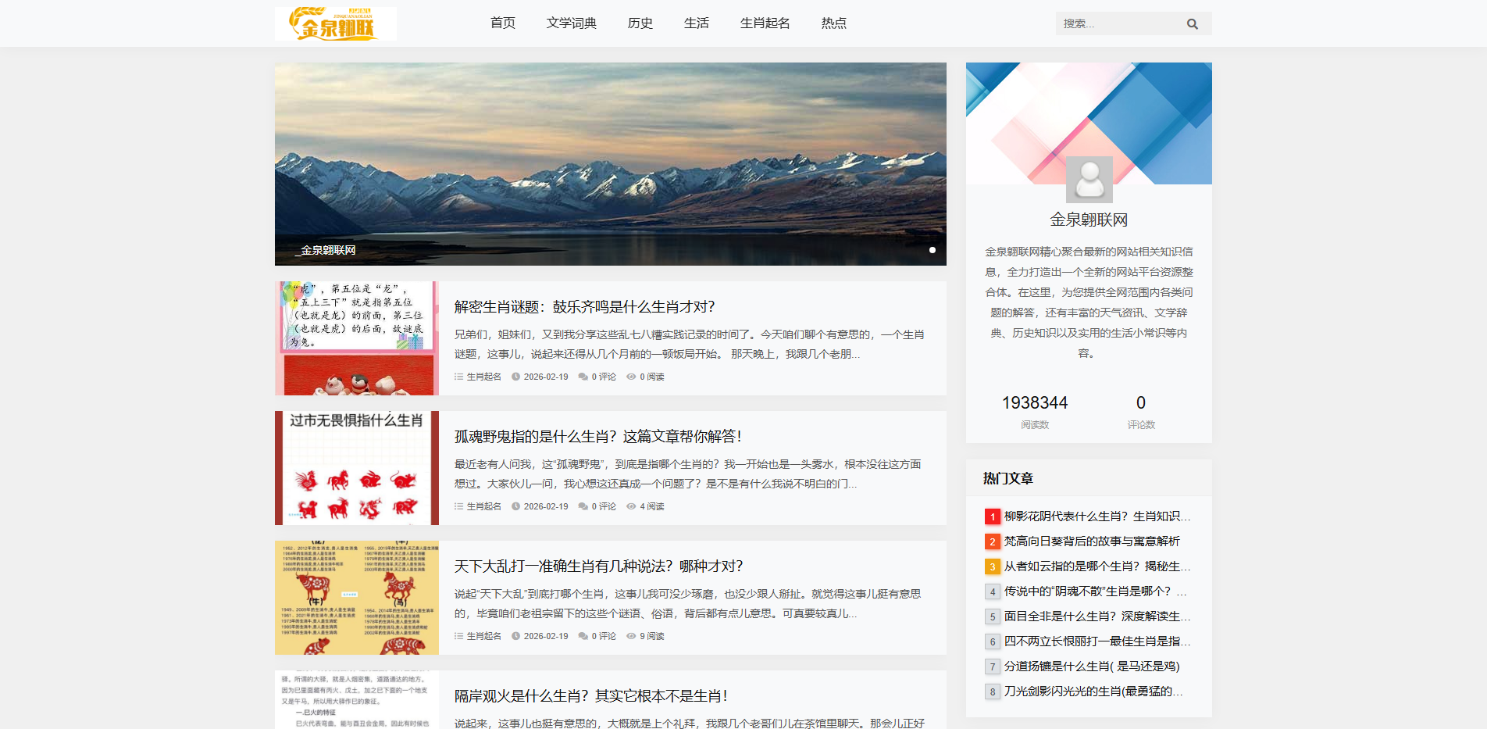Click the 金泉翱联 site logo

(335, 23)
